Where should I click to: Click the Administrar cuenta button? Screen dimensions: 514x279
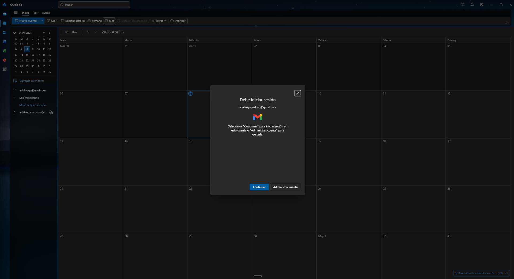pyautogui.click(x=285, y=187)
